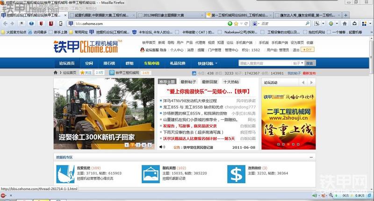The height and width of the screenshot is (201, 374).
Task: Open 礼品兑换 in navigation bar
Action: coord(178,63)
